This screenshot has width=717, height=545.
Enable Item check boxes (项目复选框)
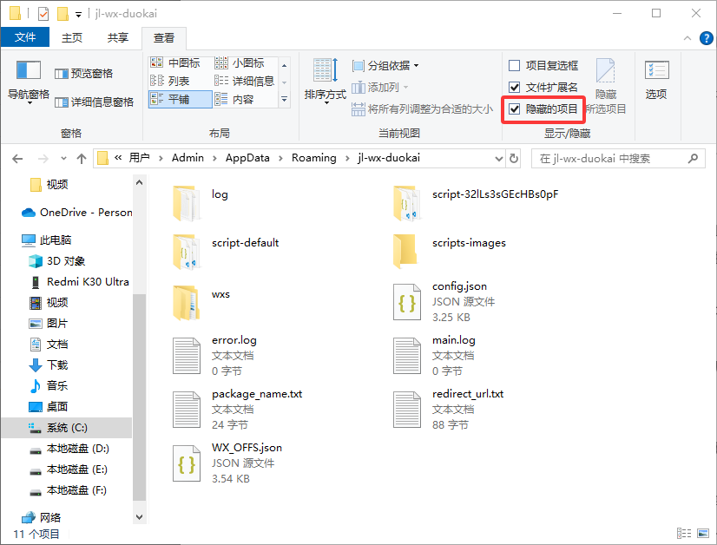543,65
